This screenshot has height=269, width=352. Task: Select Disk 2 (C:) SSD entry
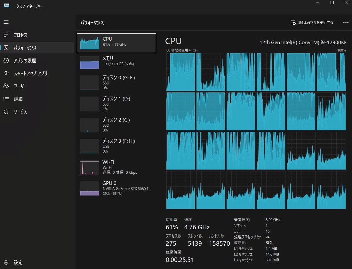click(116, 125)
